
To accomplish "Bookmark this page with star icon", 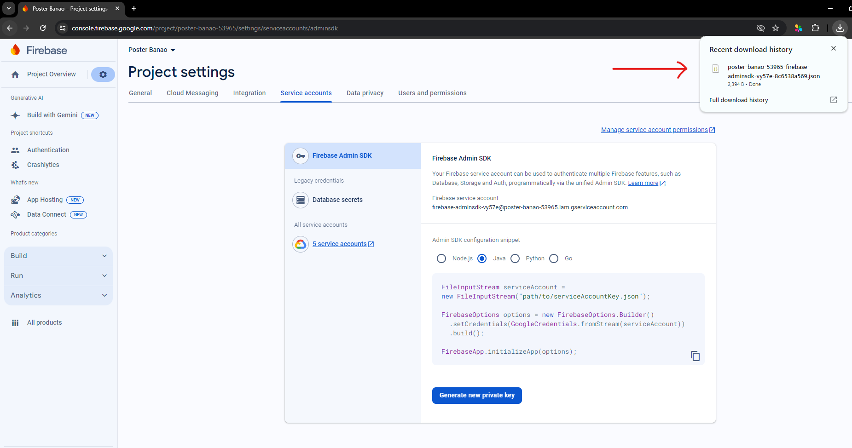I will click(x=776, y=28).
